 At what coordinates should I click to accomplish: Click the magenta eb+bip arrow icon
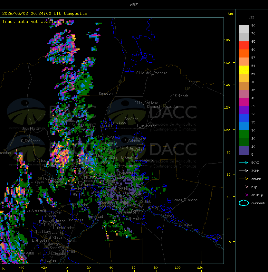click(244, 195)
